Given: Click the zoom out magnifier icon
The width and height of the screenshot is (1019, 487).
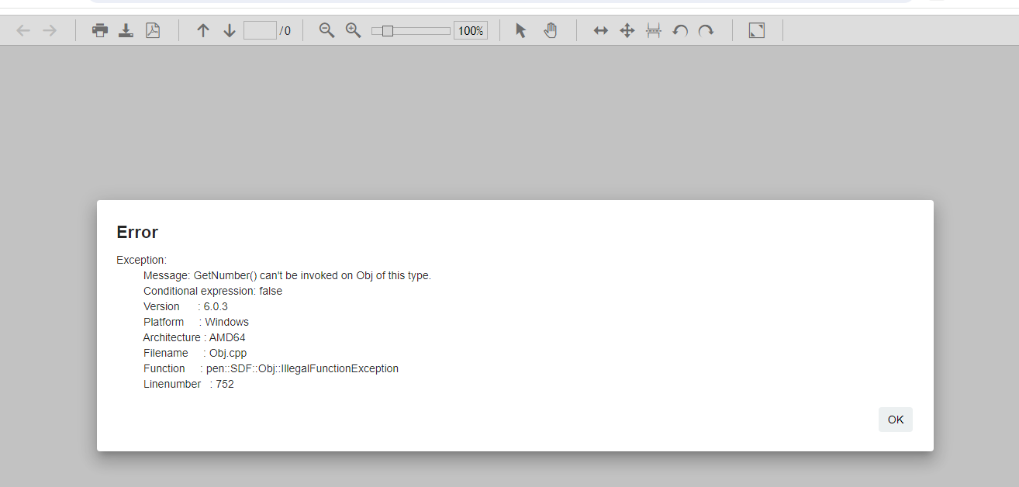Looking at the screenshot, I should point(327,30).
